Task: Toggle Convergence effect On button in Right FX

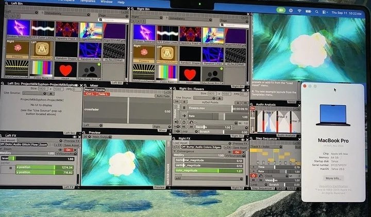Action: pos(237,152)
